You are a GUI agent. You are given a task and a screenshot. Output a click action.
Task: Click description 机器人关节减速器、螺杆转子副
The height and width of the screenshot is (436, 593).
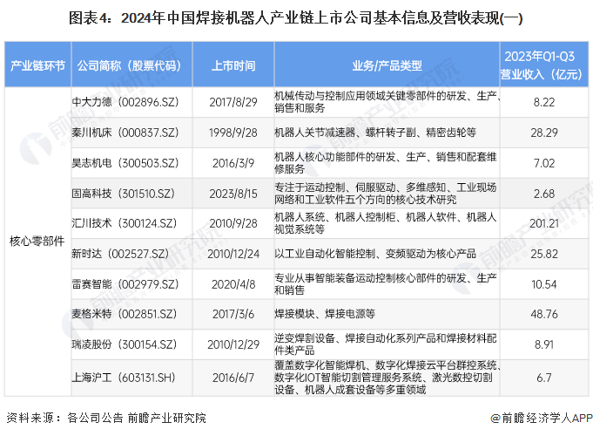pyautogui.click(x=375, y=133)
